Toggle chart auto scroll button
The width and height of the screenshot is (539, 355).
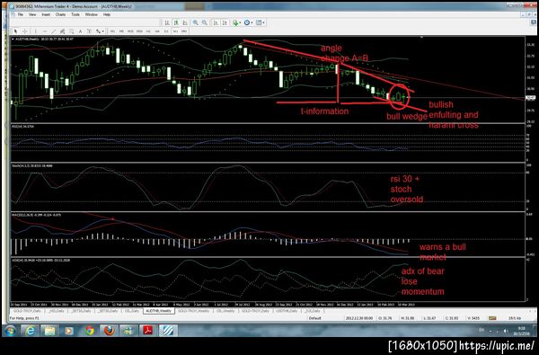point(216,22)
